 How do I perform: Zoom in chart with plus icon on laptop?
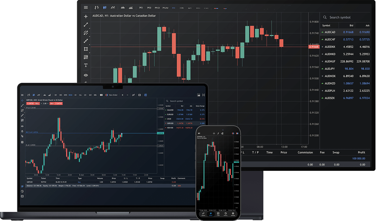(x=123, y=95)
